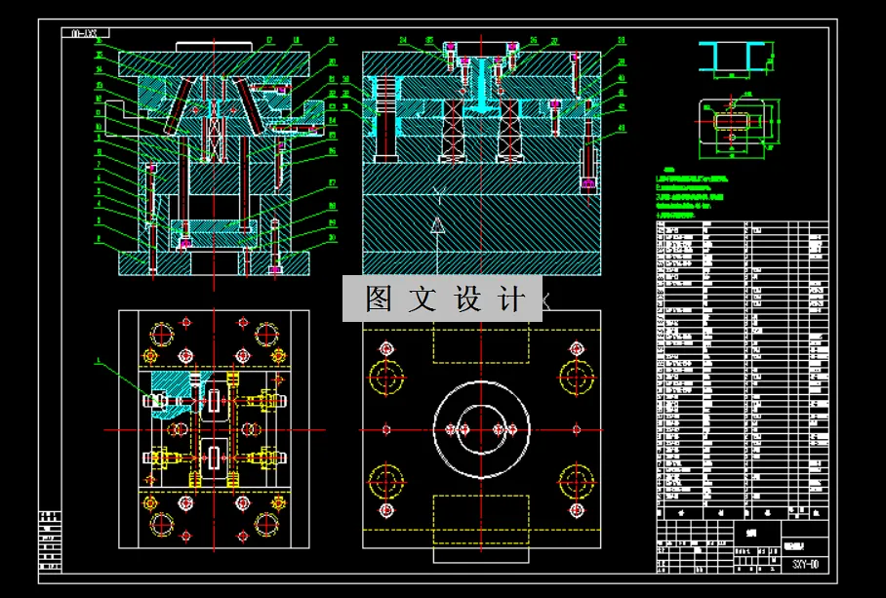Click balloon number 17 on front section view
Screen dimensions: 886x598
point(269,40)
